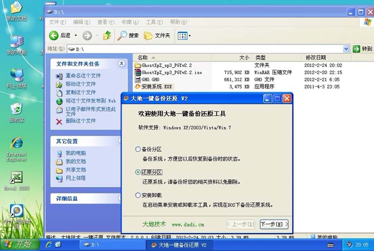The width and height of the screenshot is (374, 251).
Task: Click the keyboard language bar icon
Action: pyautogui.click(x=331, y=245)
